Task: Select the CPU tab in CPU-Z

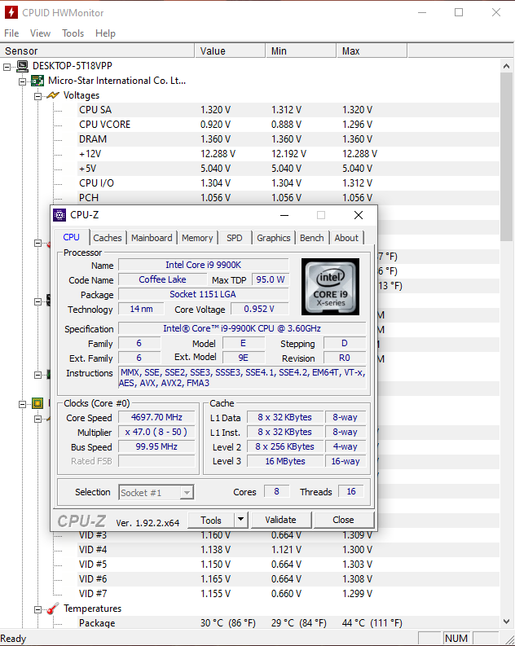Action: [71, 237]
